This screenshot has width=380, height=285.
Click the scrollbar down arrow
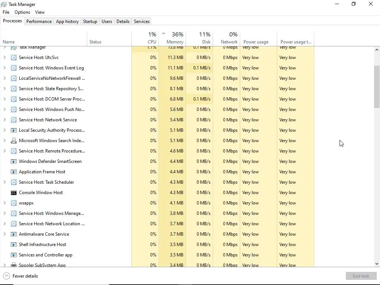(377, 264)
